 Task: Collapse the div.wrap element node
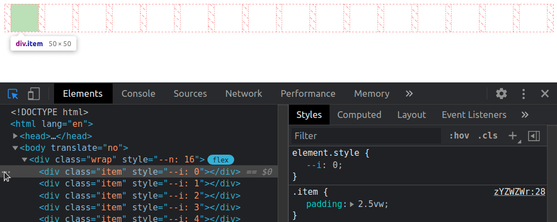pos(25,160)
